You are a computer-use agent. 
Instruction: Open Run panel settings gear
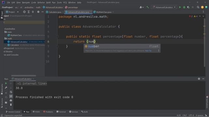[x=199, y=79]
